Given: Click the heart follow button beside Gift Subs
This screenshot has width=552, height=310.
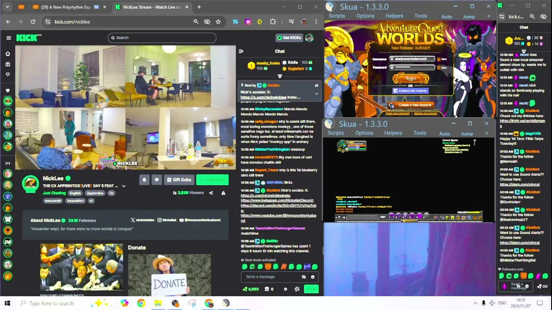Looking at the screenshot, I should pos(157,180).
